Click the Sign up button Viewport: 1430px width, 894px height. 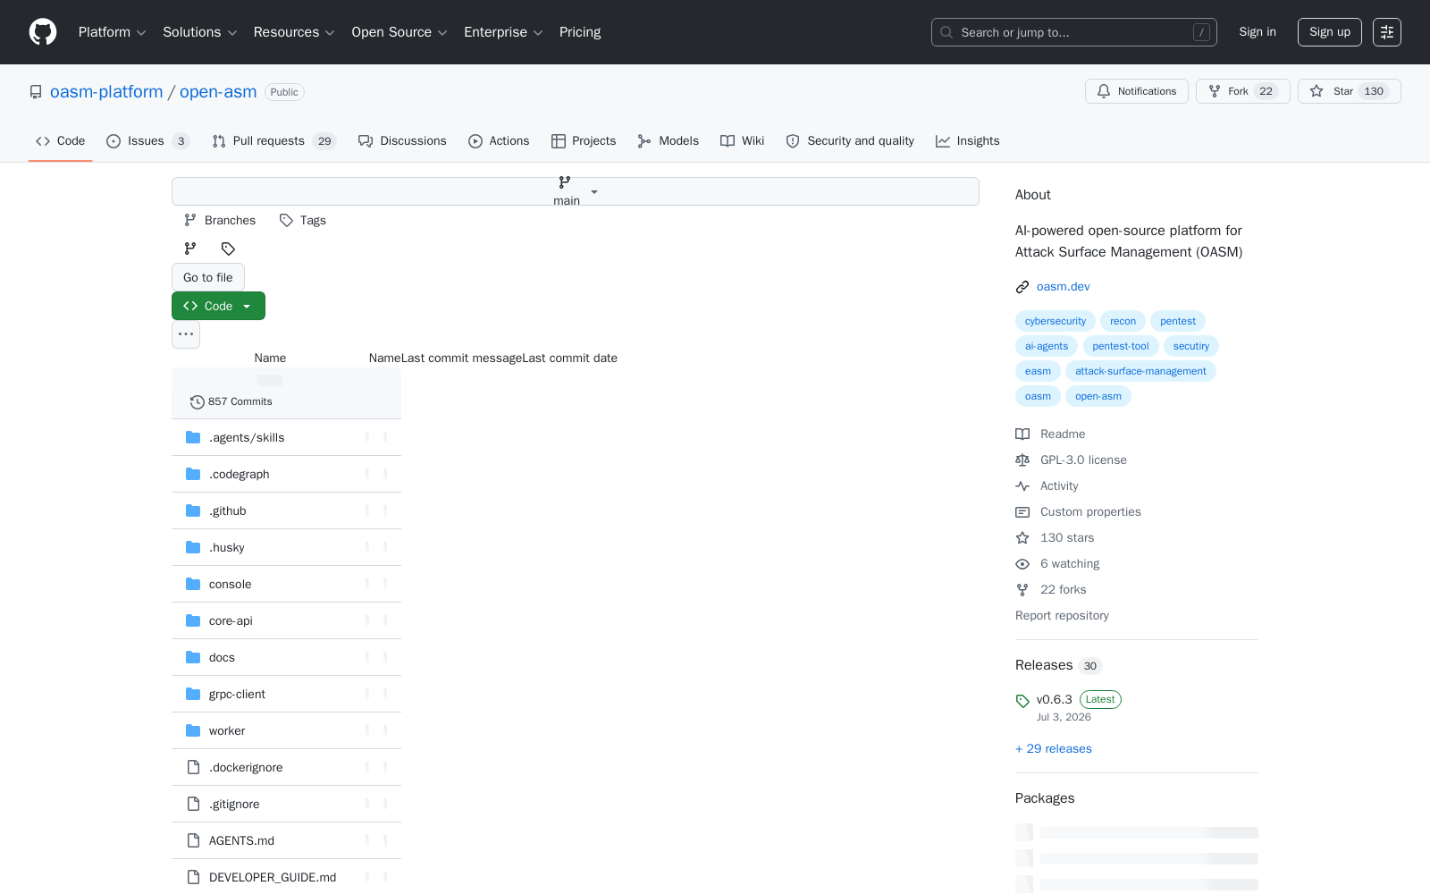tap(1330, 32)
